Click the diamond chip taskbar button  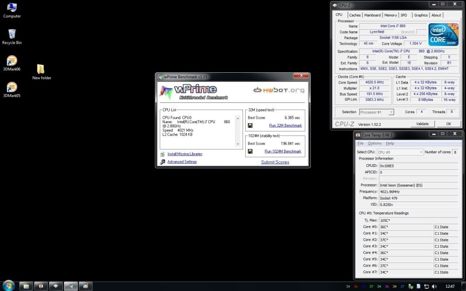(x=56, y=286)
